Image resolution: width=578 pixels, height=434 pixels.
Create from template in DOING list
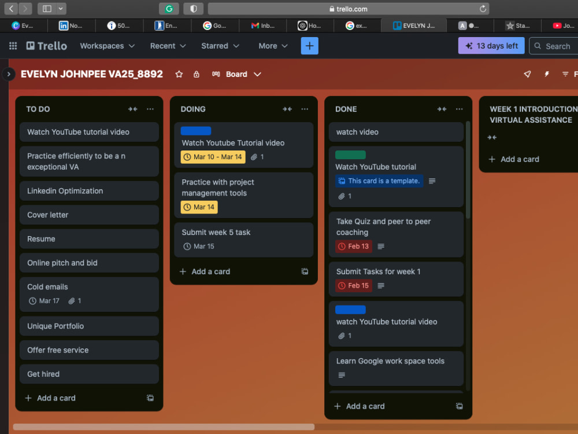[305, 271]
